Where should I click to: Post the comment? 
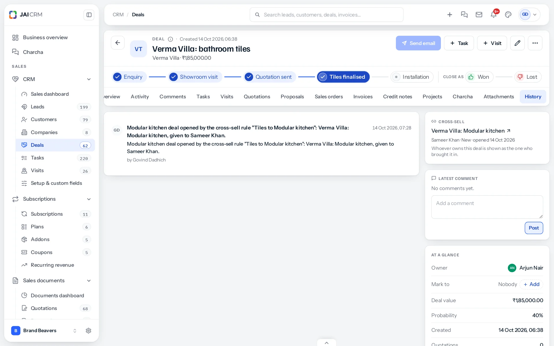coord(534,228)
